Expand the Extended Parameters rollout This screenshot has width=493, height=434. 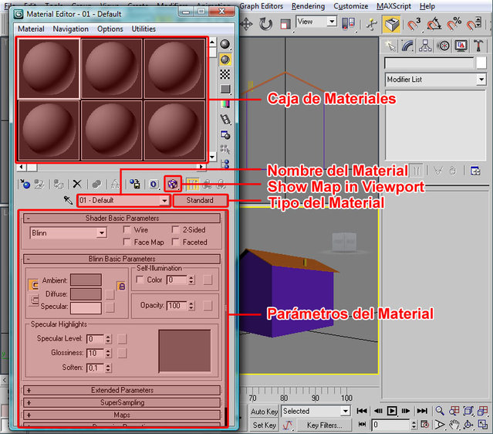122,390
